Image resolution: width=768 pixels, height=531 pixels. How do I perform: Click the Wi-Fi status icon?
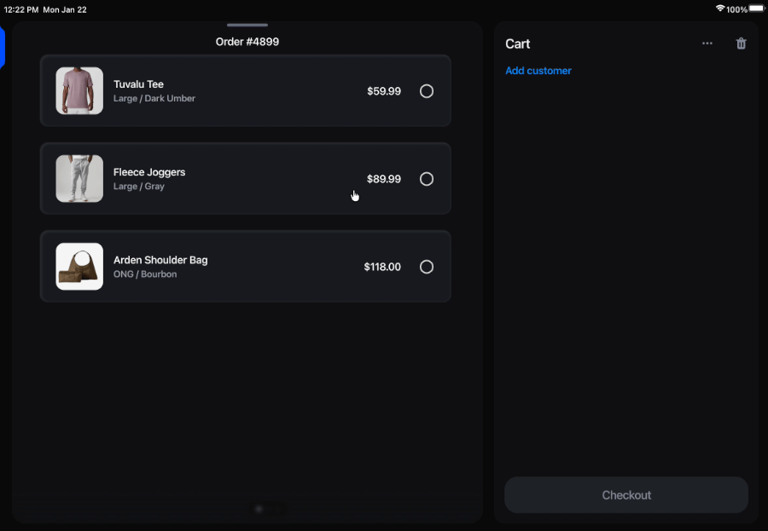tap(719, 9)
